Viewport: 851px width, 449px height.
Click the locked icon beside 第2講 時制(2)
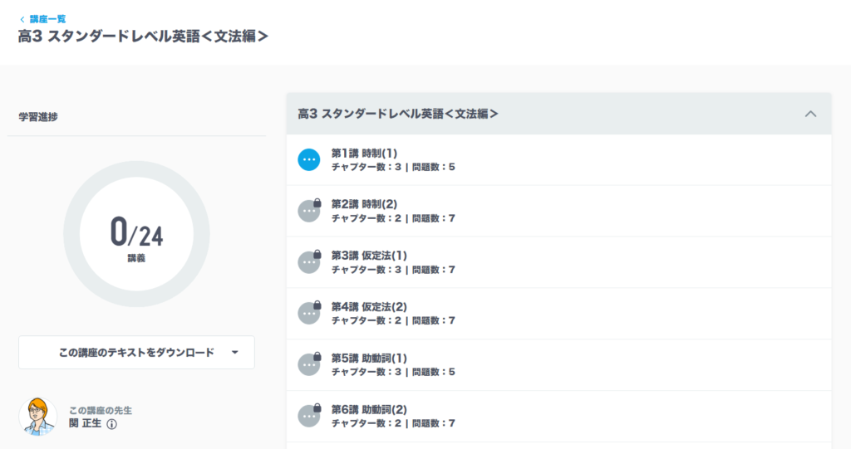[309, 211]
